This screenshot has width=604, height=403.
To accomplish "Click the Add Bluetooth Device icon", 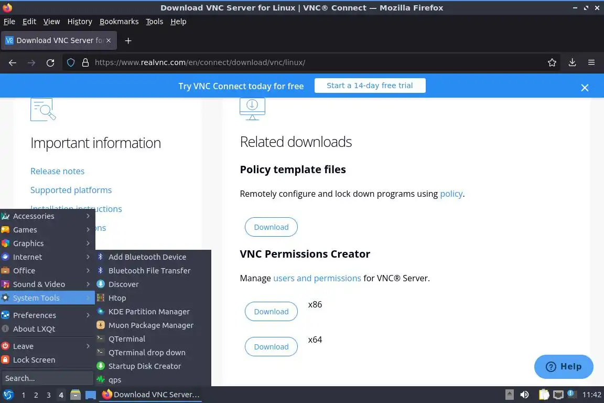I will [x=101, y=257].
